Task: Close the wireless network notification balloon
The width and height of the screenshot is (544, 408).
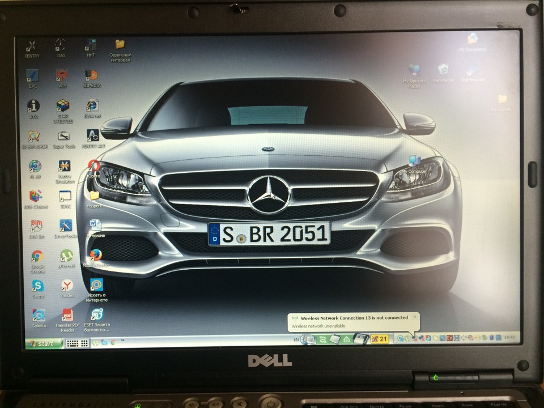Action: 414,317
